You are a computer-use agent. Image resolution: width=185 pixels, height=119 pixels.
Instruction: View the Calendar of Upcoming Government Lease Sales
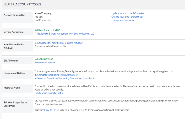[x=66, y=79]
